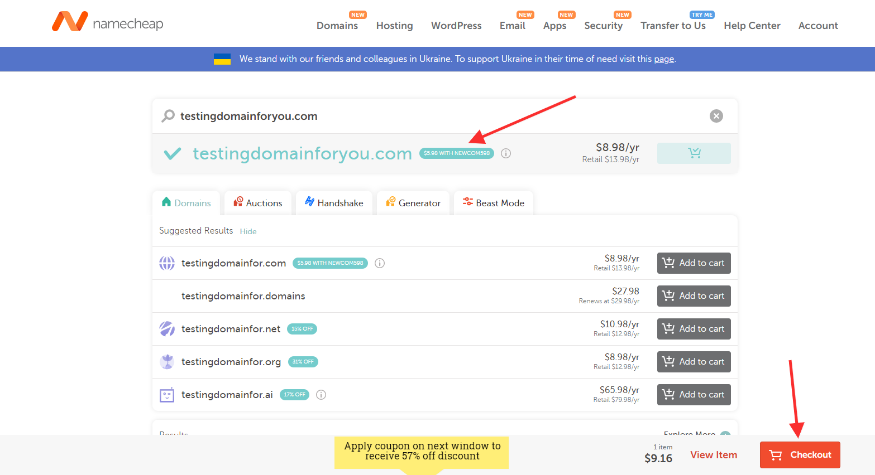
Task: Click the search magnifier icon
Action: 168,116
